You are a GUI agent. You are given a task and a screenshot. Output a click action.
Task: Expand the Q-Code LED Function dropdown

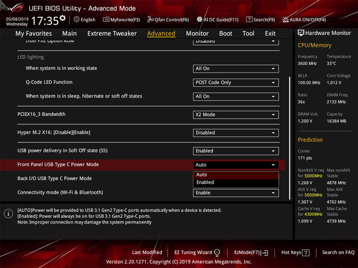(236, 82)
